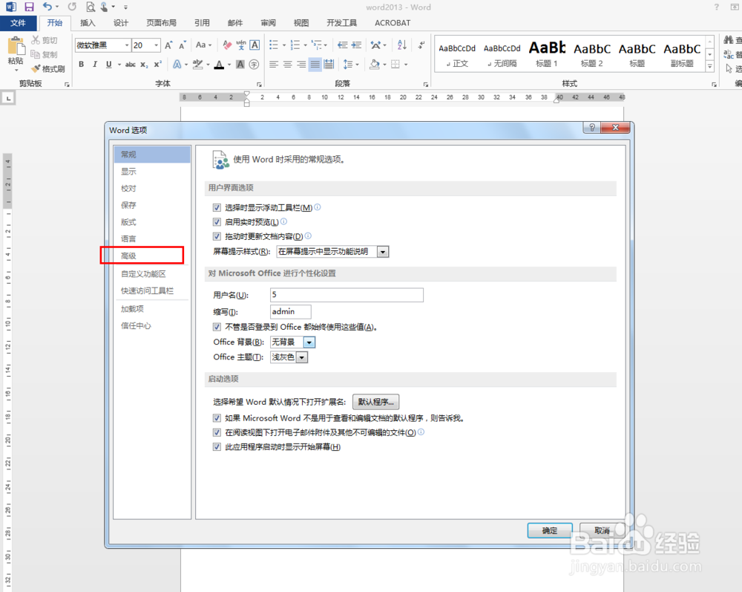Apply superscript formatting

(x=157, y=65)
